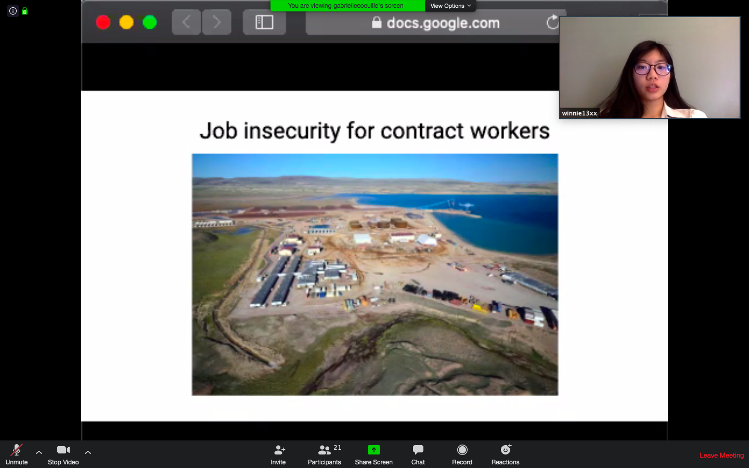Click the yellow minimize window button
749x468 pixels.
126,22
